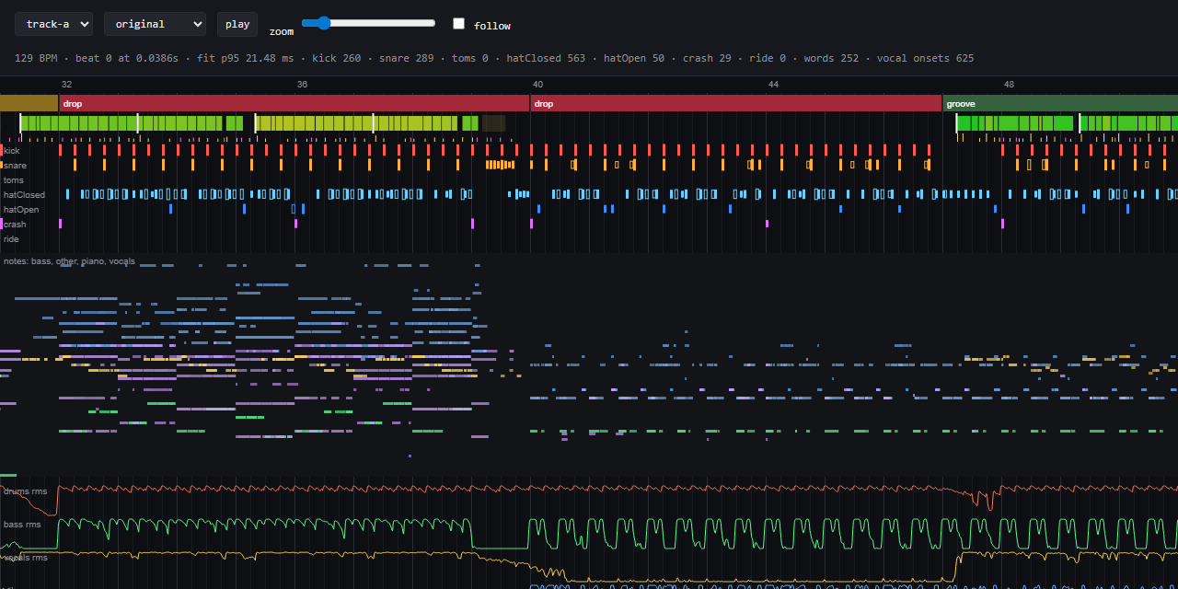This screenshot has height=589, width=1178.
Task: Click the 'ride 0' count in stats line
Action: coord(768,58)
